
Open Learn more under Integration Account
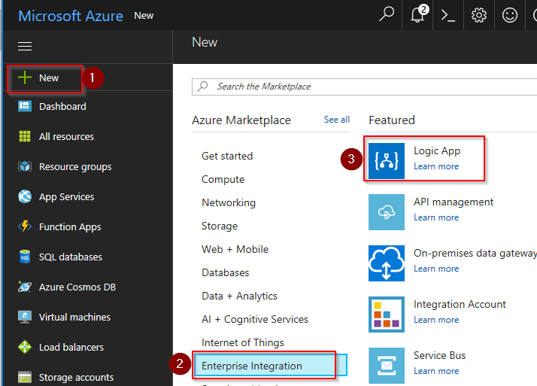pos(436,320)
